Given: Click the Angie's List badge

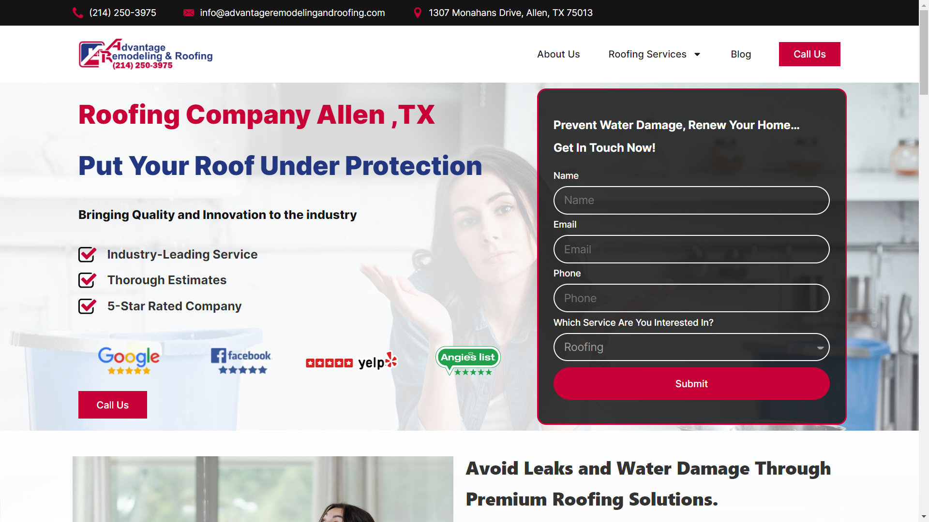Looking at the screenshot, I should [468, 361].
